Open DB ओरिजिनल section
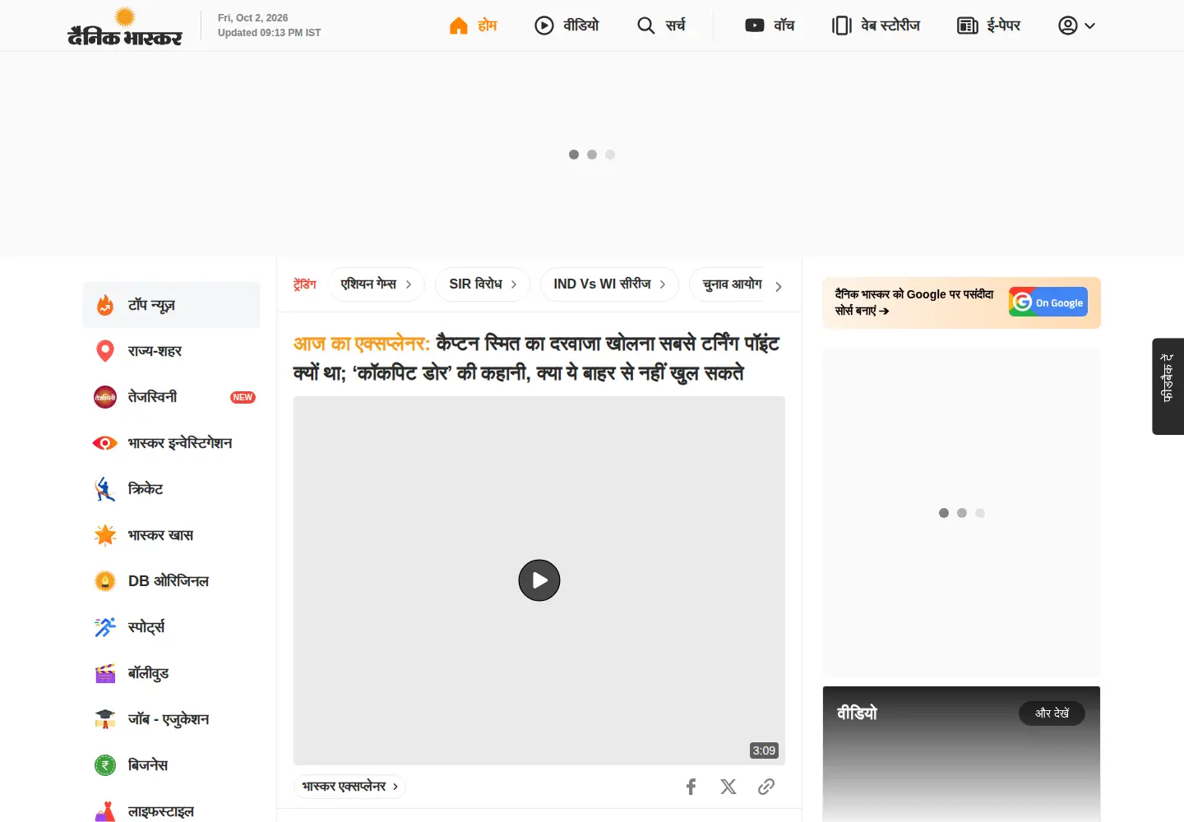 click(171, 581)
